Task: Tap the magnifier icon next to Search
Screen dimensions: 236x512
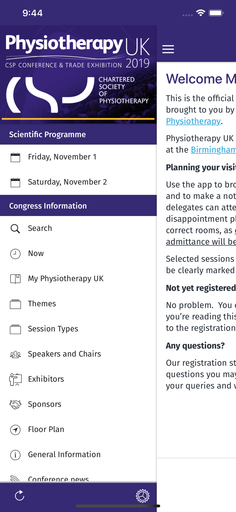Action: [15, 229]
